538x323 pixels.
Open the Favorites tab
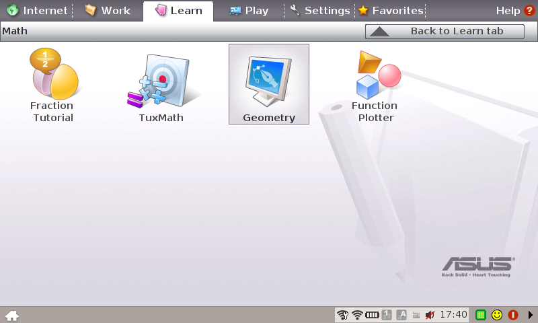[391, 11]
